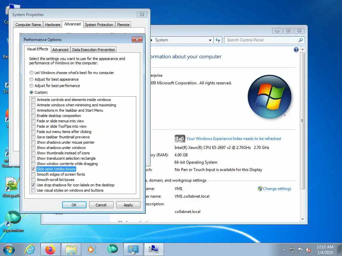Open the Notepad++ desktop shortcut
Image resolution: width=342 pixels, height=256 pixels.
point(11,187)
